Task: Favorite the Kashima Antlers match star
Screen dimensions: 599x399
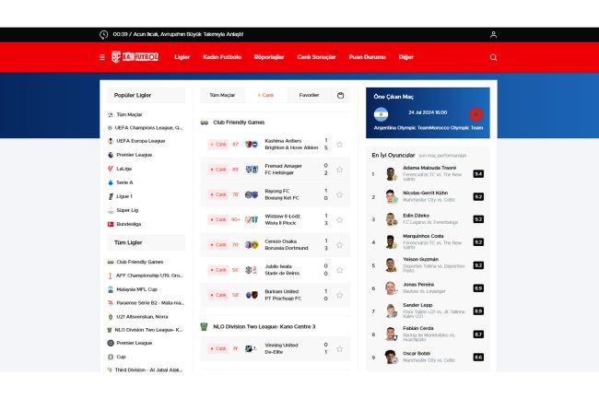Action: pyautogui.click(x=339, y=144)
